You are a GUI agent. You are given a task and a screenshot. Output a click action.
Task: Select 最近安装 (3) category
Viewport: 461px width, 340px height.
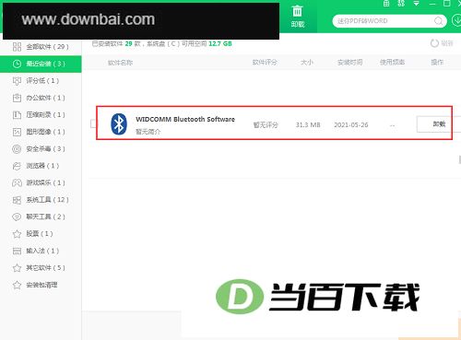click(41, 64)
